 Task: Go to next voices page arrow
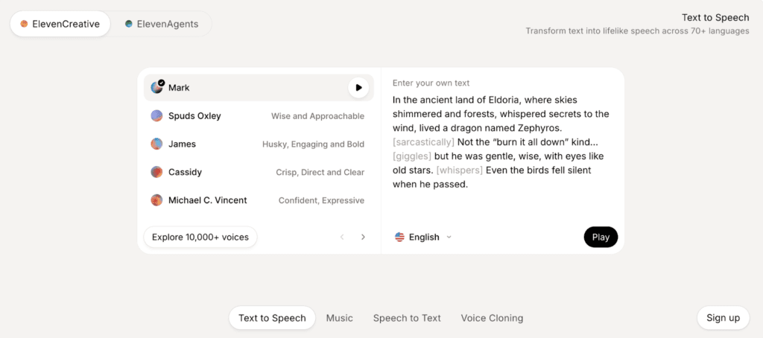point(363,237)
